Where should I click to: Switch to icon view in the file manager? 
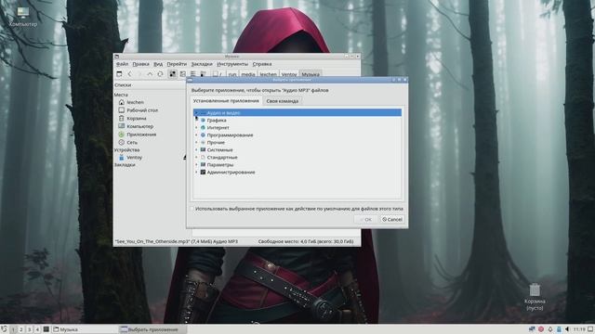pyautogui.click(x=173, y=74)
